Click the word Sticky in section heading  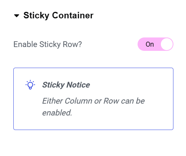point(36,16)
